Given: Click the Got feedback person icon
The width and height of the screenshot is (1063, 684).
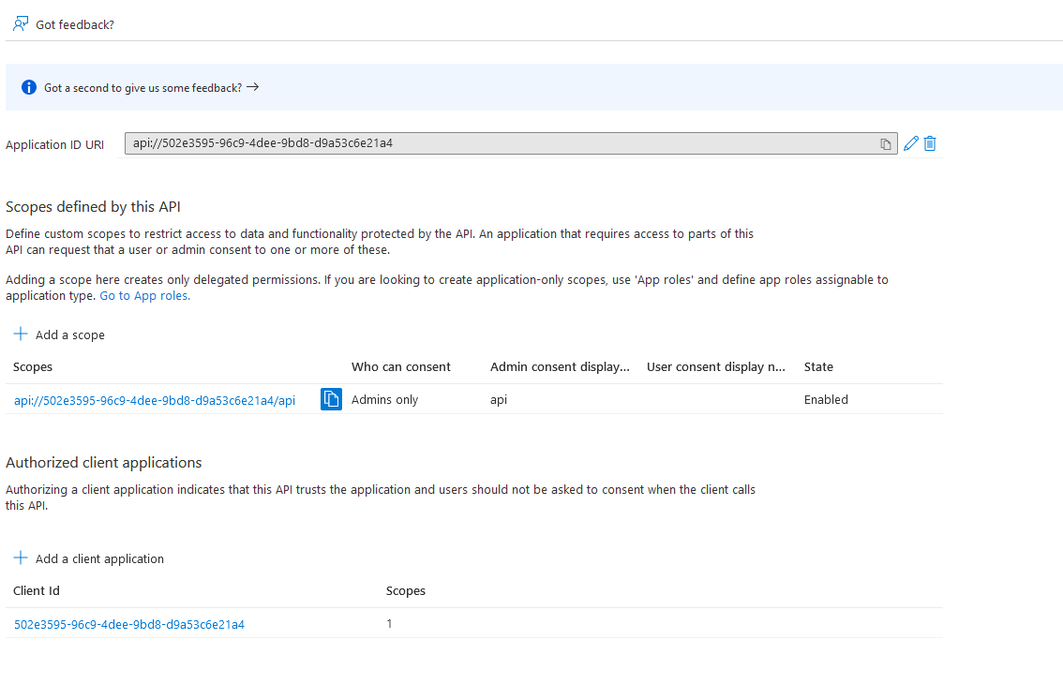Looking at the screenshot, I should click(21, 24).
